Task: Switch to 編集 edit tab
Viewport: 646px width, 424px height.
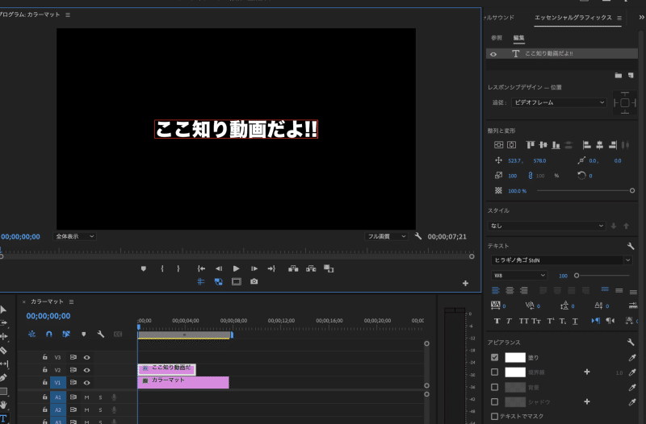Action: coord(518,38)
